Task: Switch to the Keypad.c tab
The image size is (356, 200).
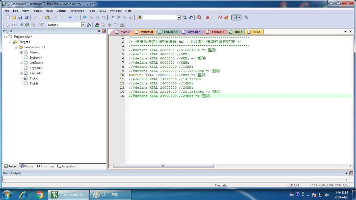Action: pyautogui.click(x=215, y=32)
